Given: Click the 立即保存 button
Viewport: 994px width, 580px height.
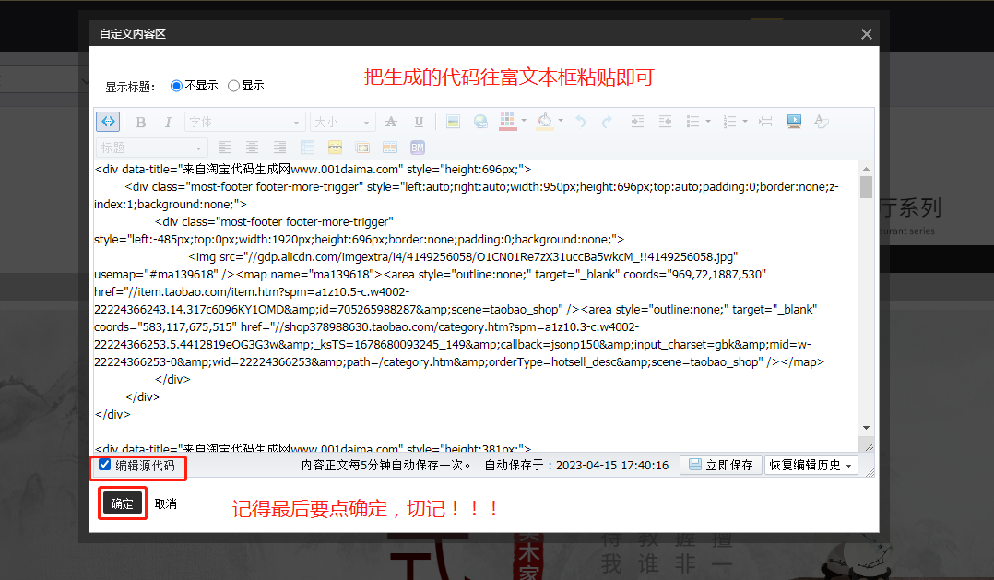Looking at the screenshot, I should pos(721,465).
